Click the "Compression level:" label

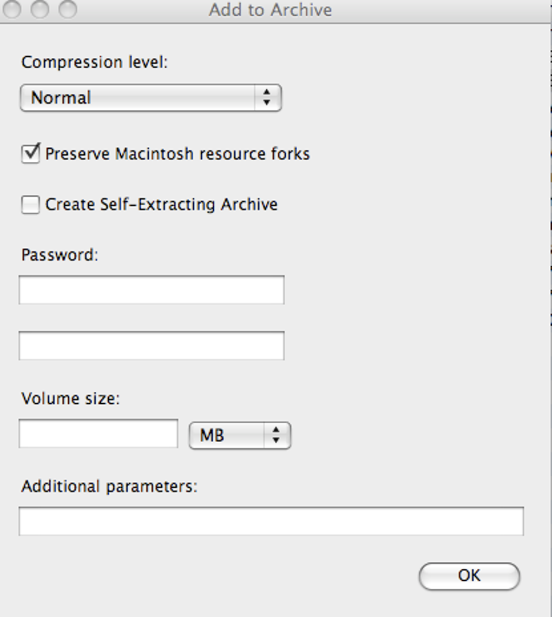tap(95, 62)
